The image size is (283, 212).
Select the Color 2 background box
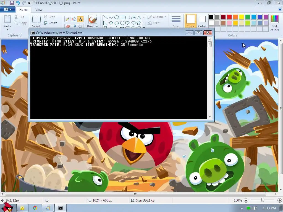202,21
